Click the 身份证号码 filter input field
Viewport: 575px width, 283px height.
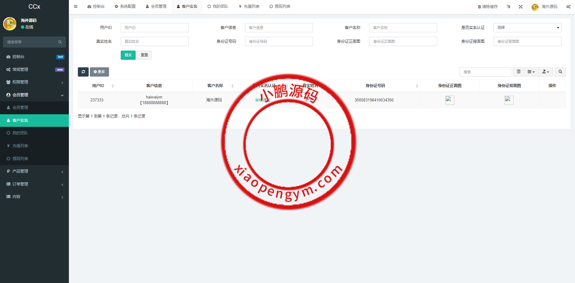279,41
